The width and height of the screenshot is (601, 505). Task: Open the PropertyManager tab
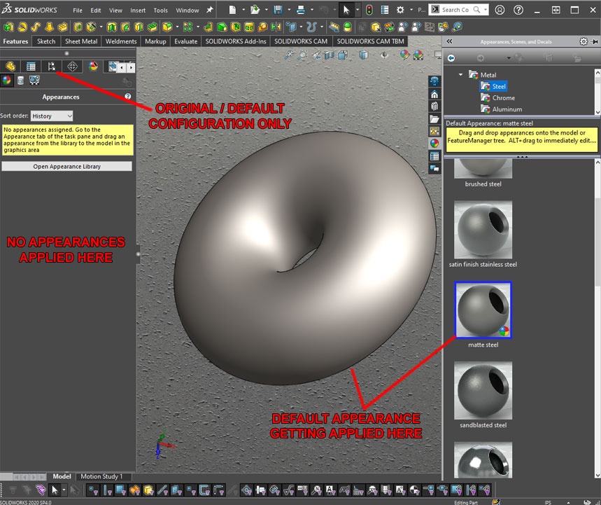coord(31,67)
